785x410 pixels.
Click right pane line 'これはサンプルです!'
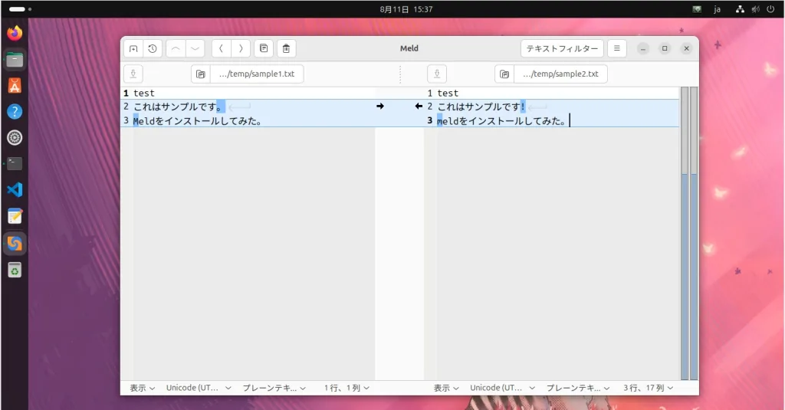pos(481,107)
